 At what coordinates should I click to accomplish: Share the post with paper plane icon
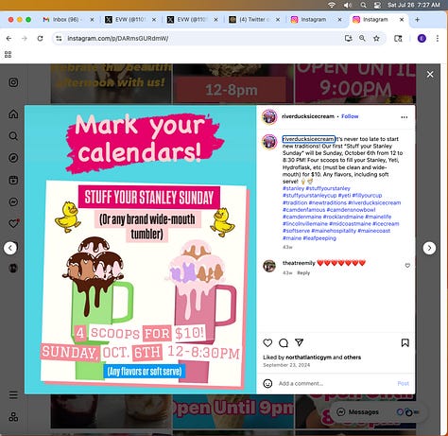(299, 342)
